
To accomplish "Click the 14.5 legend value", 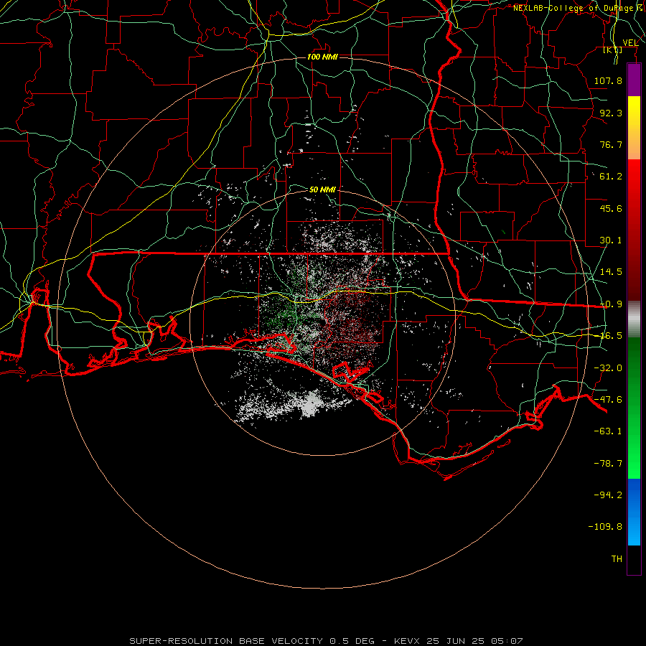I will click(611, 272).
